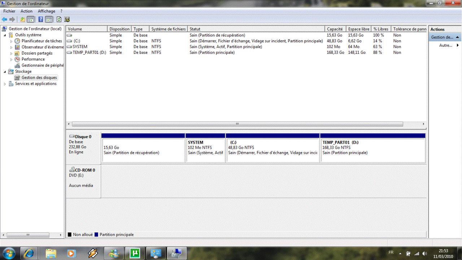Image resolution: width=462 pixels, height=260 pixels.
Task: Select the 15,63 Go recovery partition block
Action: 143,148
